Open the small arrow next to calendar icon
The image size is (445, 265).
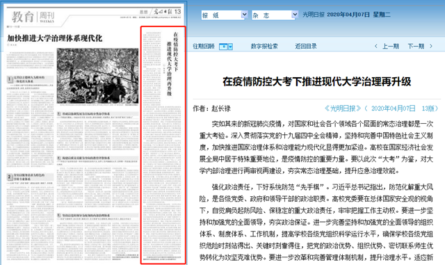230,47
